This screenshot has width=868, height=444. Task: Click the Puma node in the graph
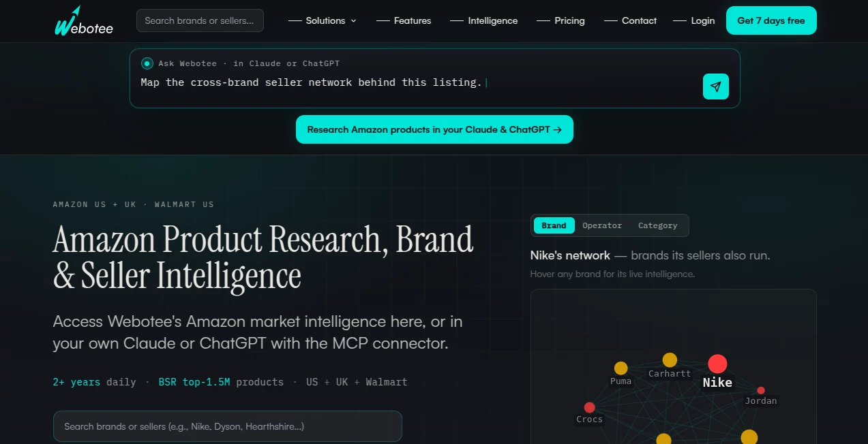tap(620, 368)
